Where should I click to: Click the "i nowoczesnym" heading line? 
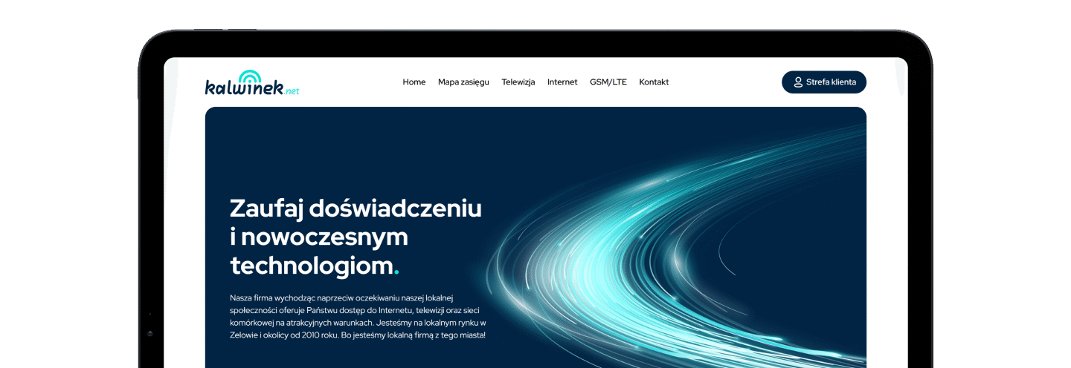pos(319,237)
